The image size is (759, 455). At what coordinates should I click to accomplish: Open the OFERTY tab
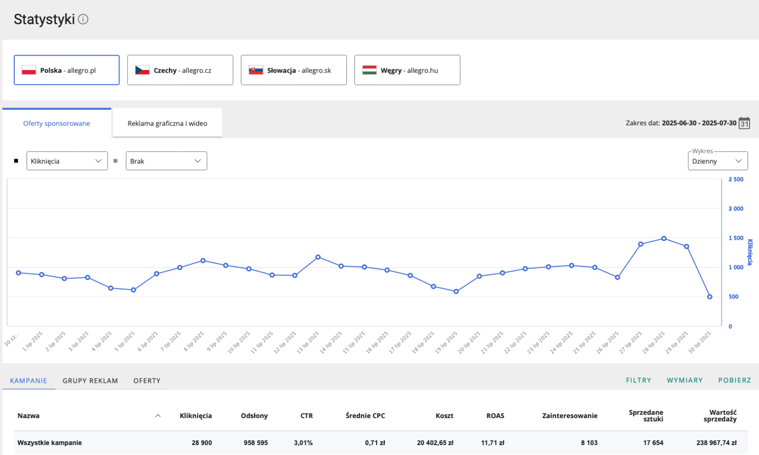(147, 381)
